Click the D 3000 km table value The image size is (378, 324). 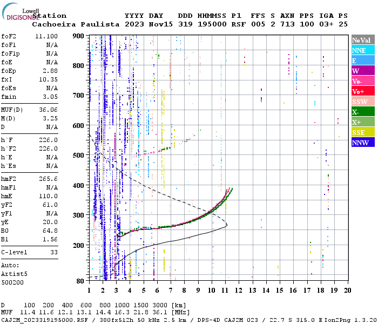[159, 306]
